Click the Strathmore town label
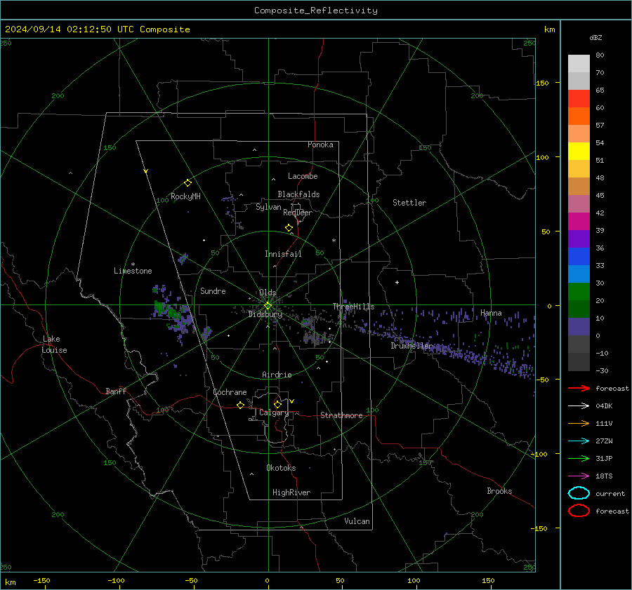 click(x=341, y=415)
